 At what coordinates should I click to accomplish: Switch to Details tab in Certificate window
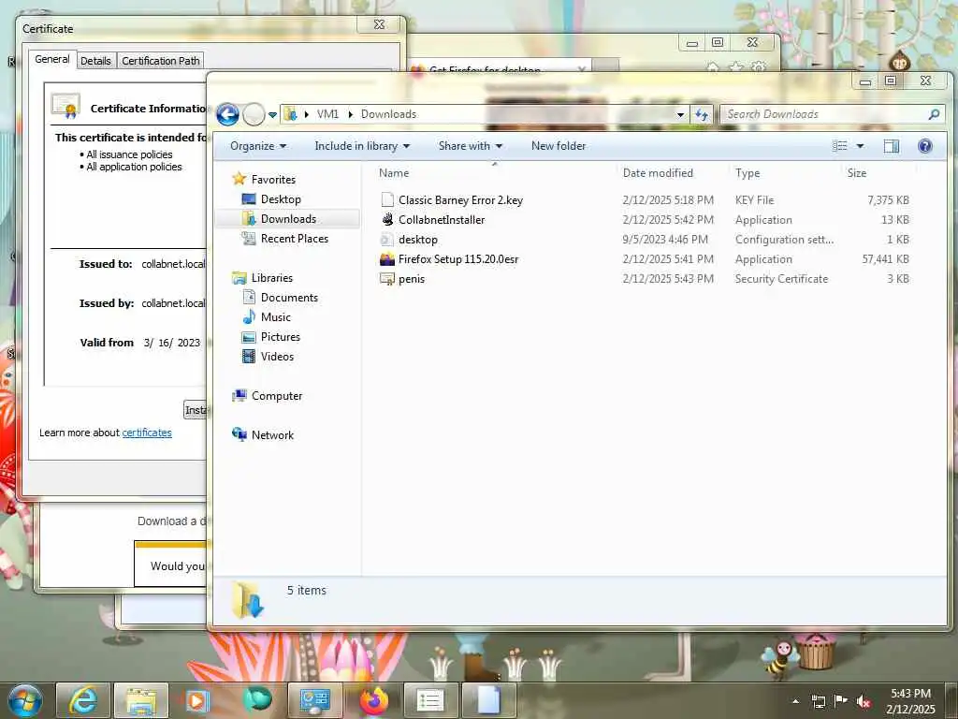(x=96, y=61)
